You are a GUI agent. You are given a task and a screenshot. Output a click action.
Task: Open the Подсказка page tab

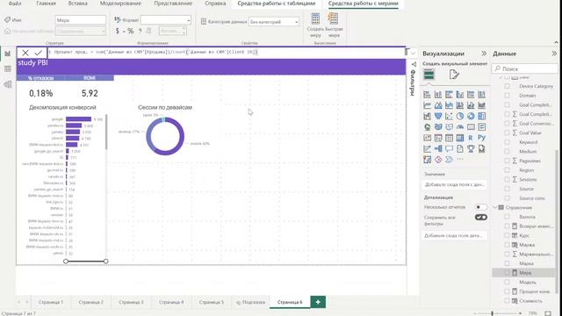[250, 302]
